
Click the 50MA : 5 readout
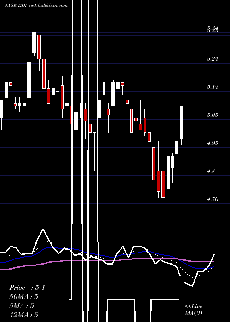click(x=23, y=297)
